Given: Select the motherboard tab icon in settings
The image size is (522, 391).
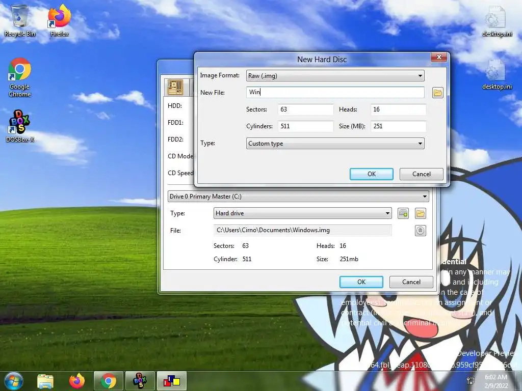Looking at the screenshot, I should (x=175, y=88).
